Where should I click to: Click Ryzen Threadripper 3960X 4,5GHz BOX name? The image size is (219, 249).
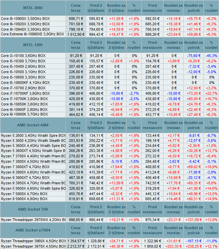click(x=33, y=241)
